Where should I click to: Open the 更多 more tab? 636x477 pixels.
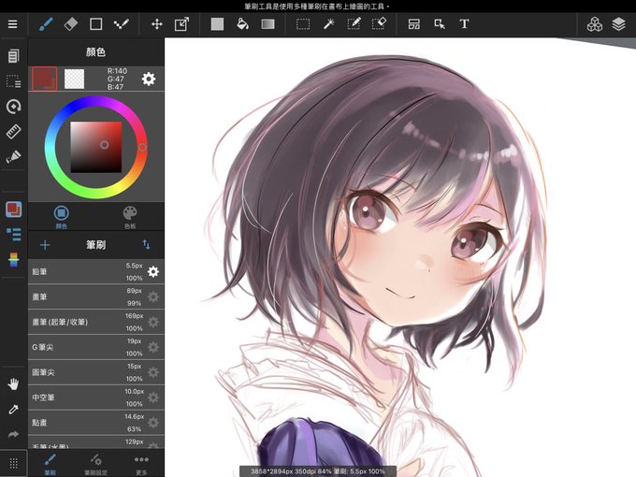(x=141, y=464)
